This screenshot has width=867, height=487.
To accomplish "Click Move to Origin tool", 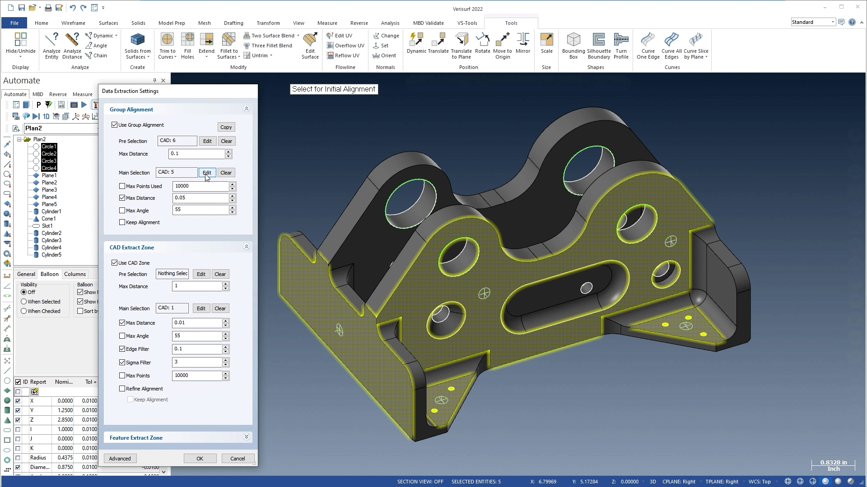I will click(x=503, y=45).
